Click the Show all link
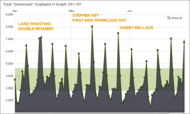Screen dimensions: 190x114 177,18
